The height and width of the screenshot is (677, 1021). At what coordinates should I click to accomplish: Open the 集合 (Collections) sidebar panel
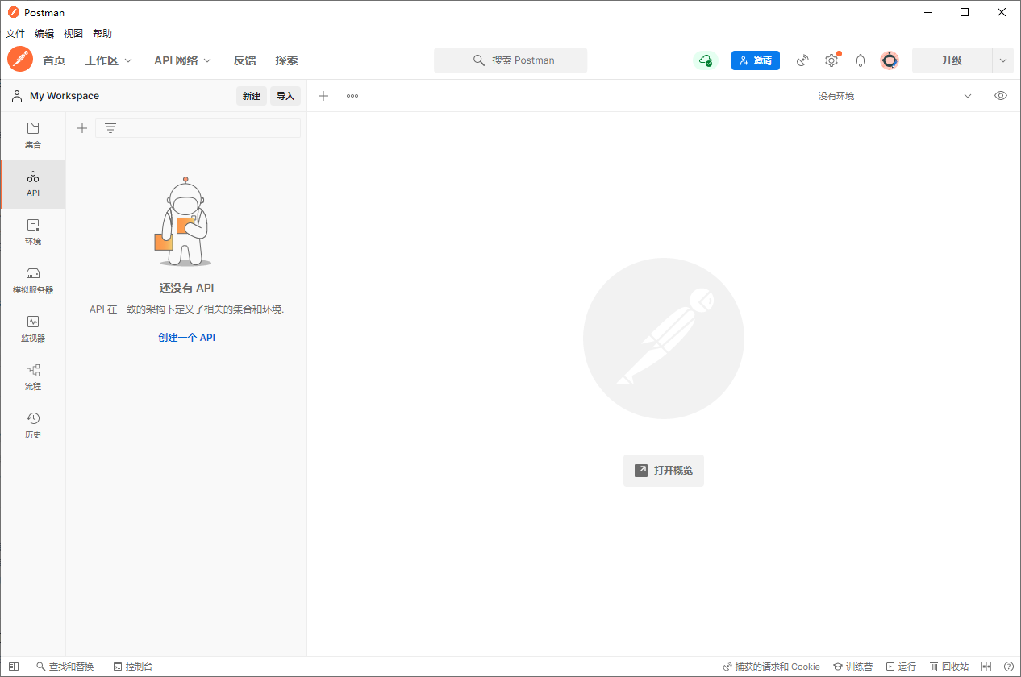click(x=33, y=135)
